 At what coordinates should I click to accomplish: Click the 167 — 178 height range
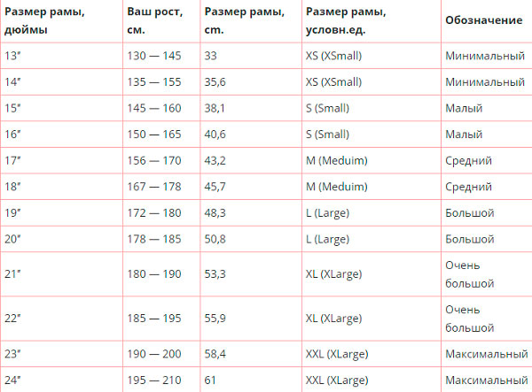pos(154,187)
